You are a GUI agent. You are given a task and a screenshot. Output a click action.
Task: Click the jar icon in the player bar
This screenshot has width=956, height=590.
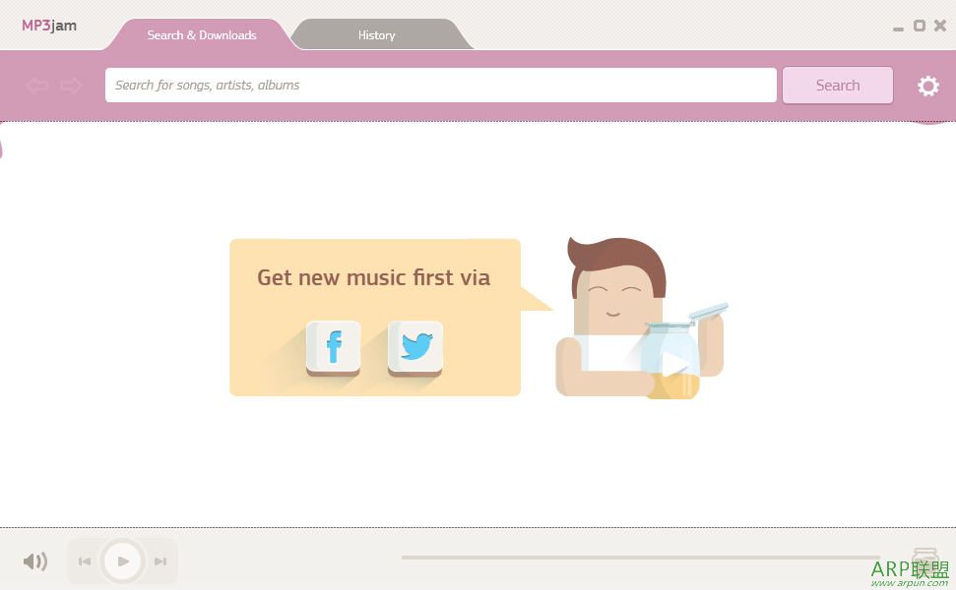924,558
